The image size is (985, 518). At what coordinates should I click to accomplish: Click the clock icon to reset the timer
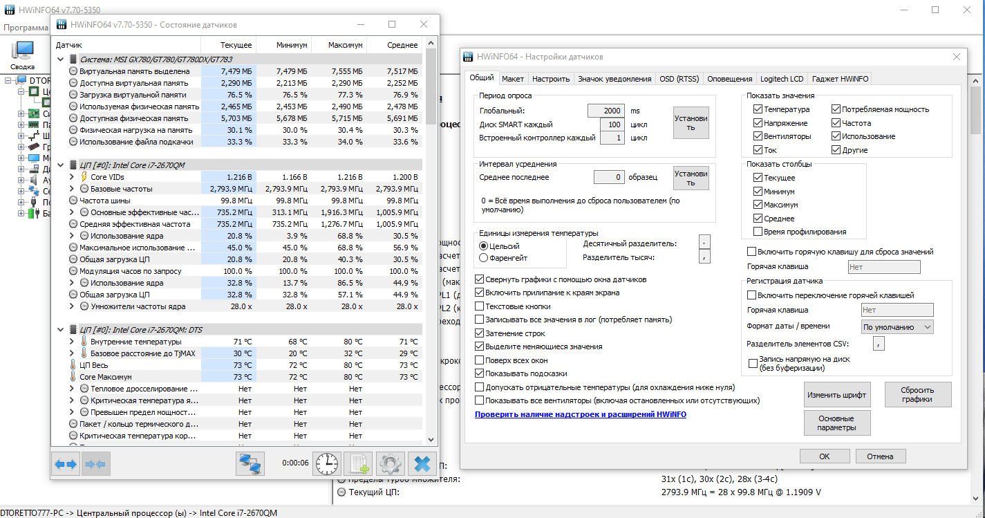coord(328,463)
